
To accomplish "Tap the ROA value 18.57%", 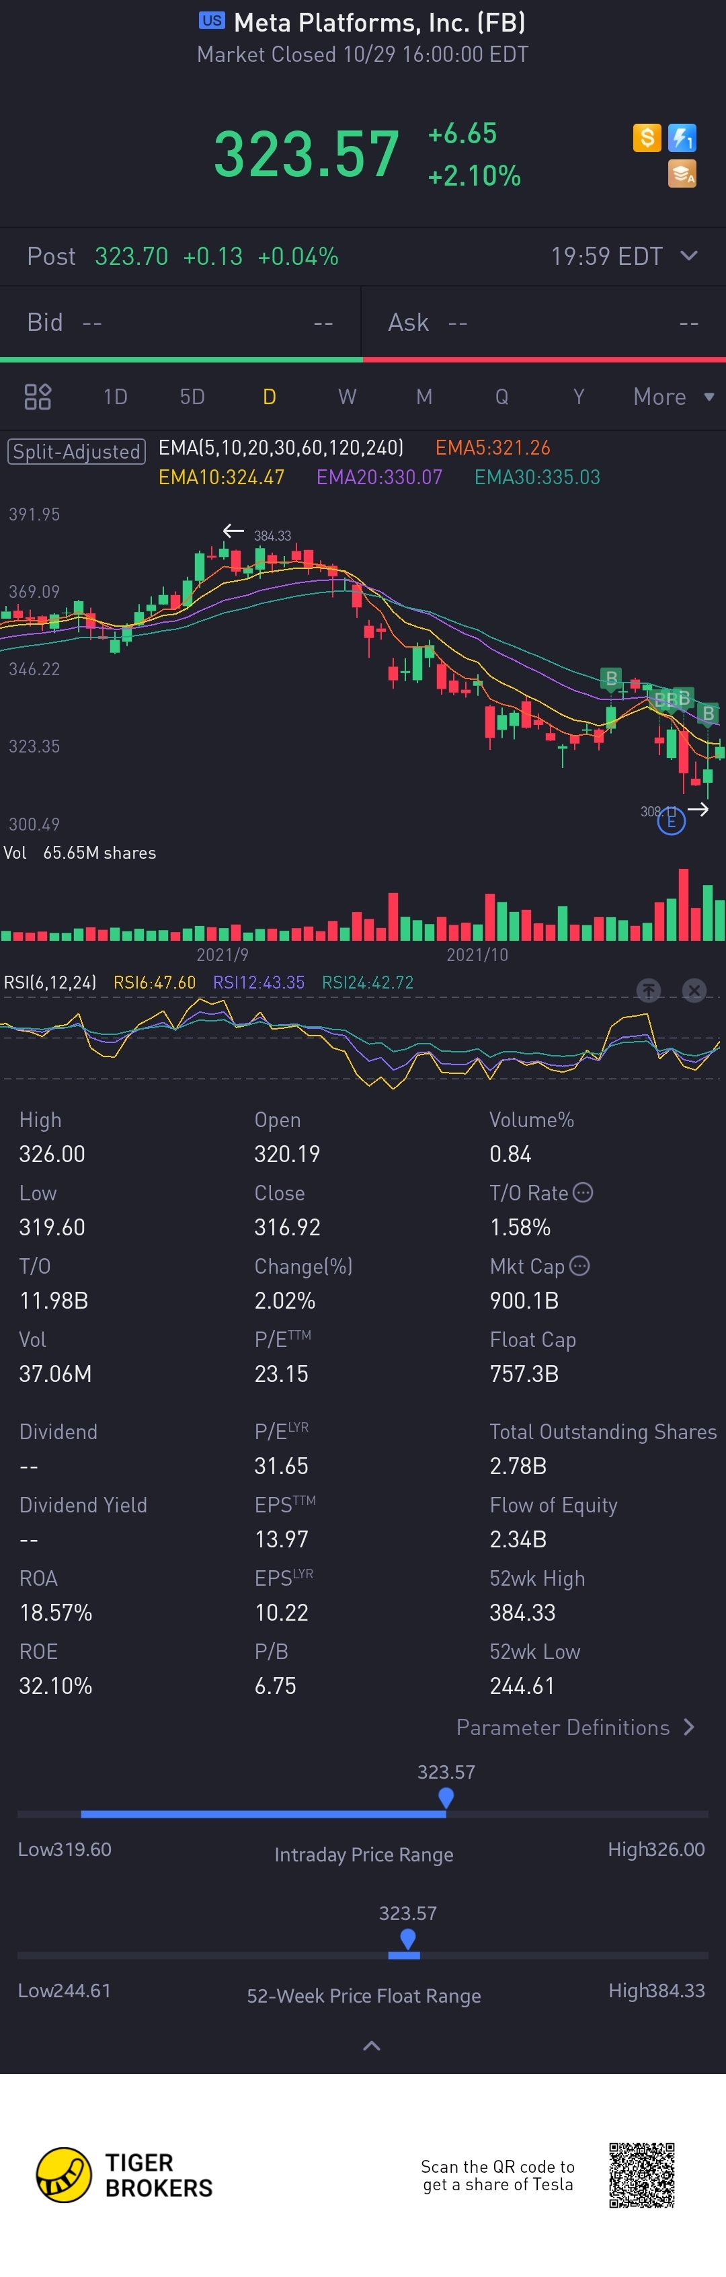I will coord(56,1613).
